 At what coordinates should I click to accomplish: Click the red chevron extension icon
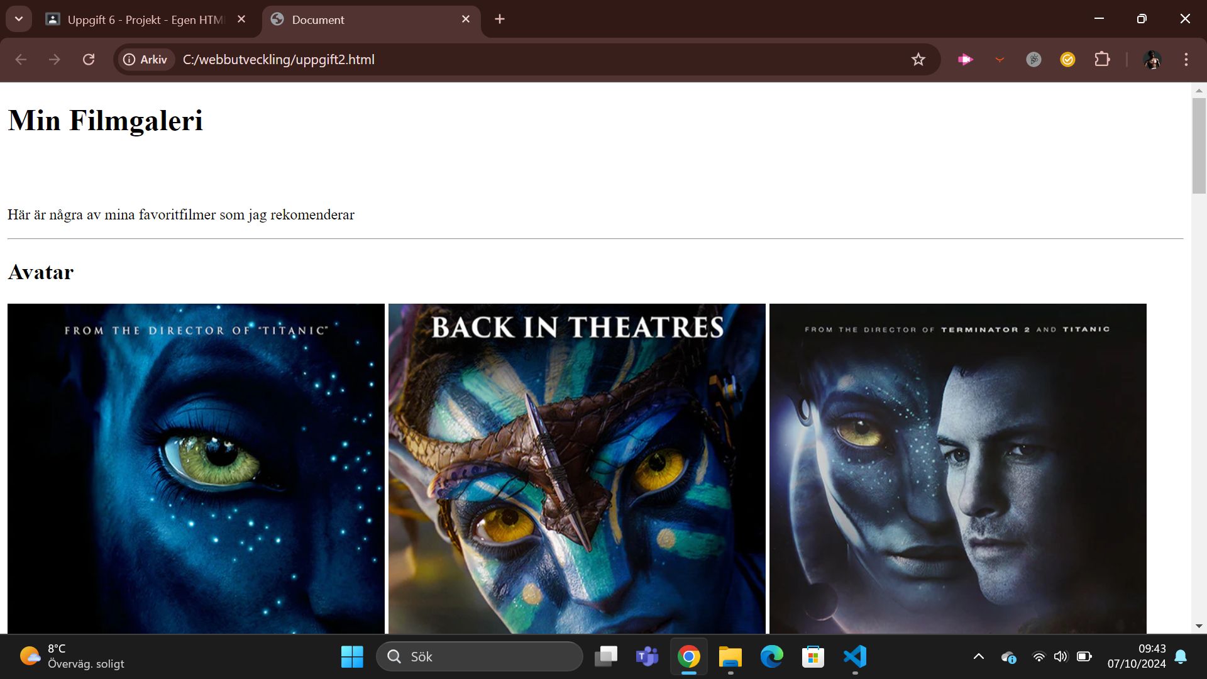1000,59
